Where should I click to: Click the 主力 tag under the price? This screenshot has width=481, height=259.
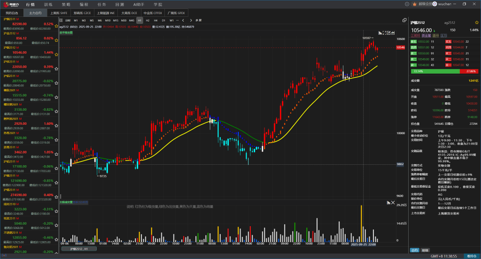(444, 36)
